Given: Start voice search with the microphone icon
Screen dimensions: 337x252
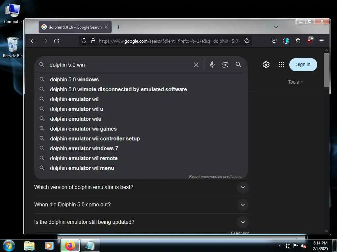Looking at the screenshot, I should click(x=212, y=65).
